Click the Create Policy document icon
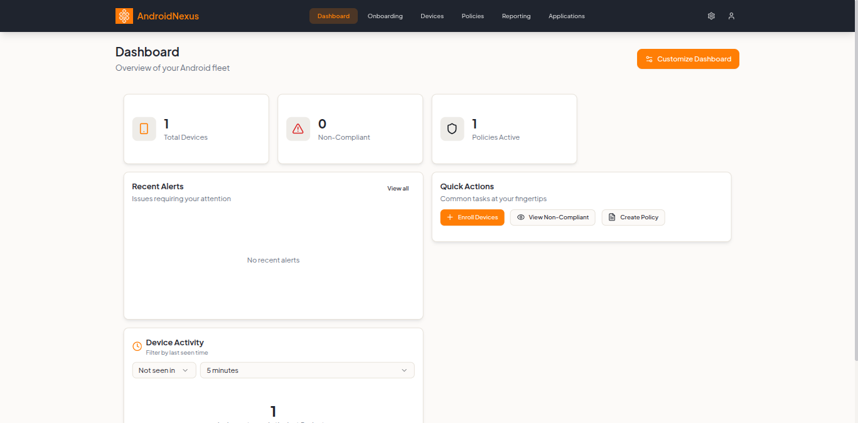 [x=611, y=217]
